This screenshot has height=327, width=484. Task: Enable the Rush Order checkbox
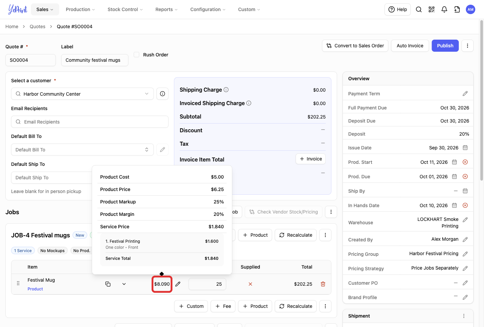[x=136, y=54]
